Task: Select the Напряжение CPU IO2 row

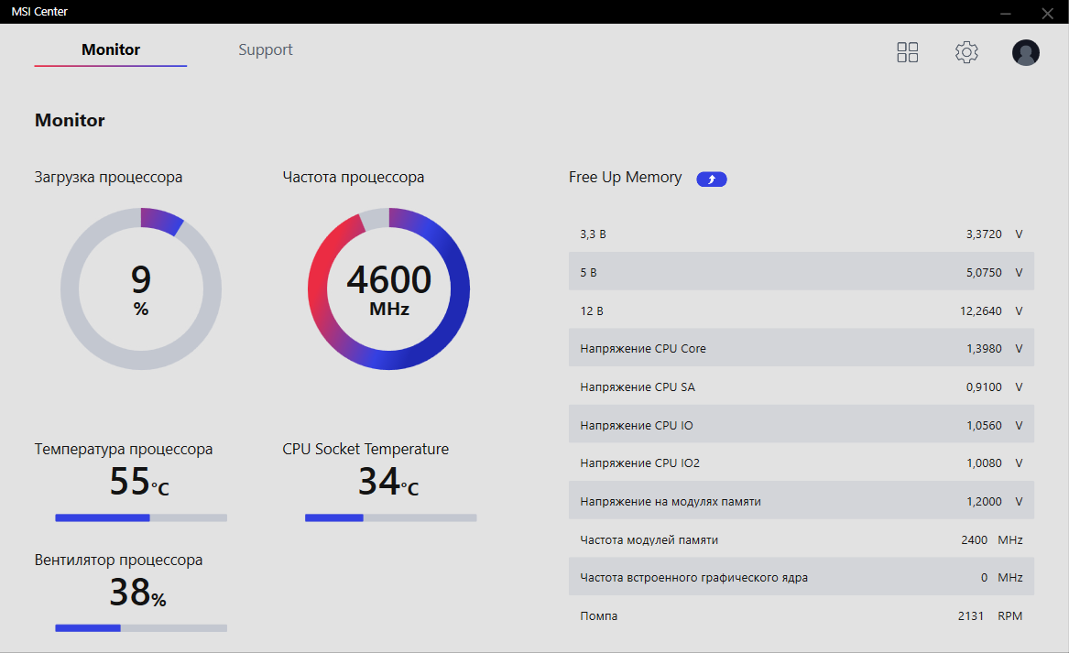Action: coord(802,463)
